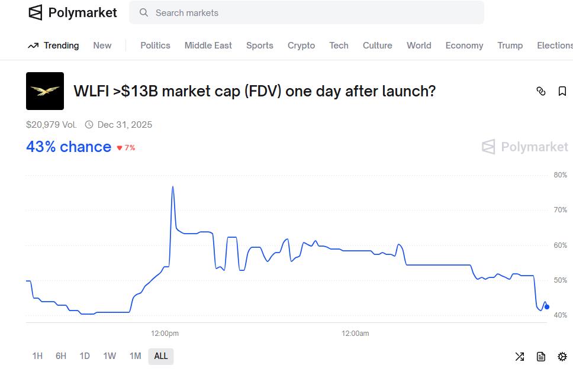Open the Politics category tab
This screenshot has width=573, height=372.
pyautogui.click(x=155, y=46)
